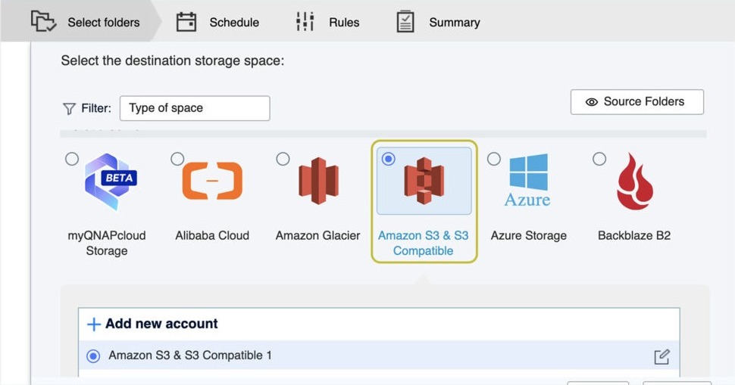
Task: Pick the Amazon Glacier logo icon
Action: pyautogui.click(x=318, y=181)
